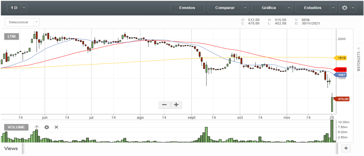
Task: Click the jun label on time axis
Action: click(45, 118)
